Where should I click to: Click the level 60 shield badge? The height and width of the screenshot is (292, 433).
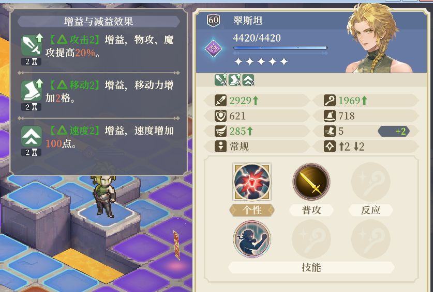coord(214,21)
